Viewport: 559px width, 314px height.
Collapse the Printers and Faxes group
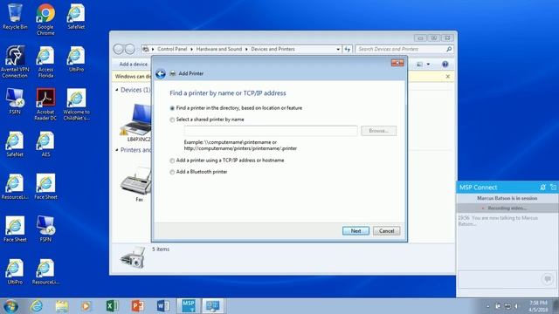[117, 150]
